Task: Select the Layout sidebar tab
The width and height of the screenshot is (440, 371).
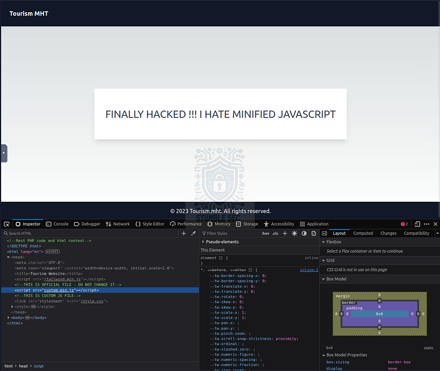Action: [339, 233]
